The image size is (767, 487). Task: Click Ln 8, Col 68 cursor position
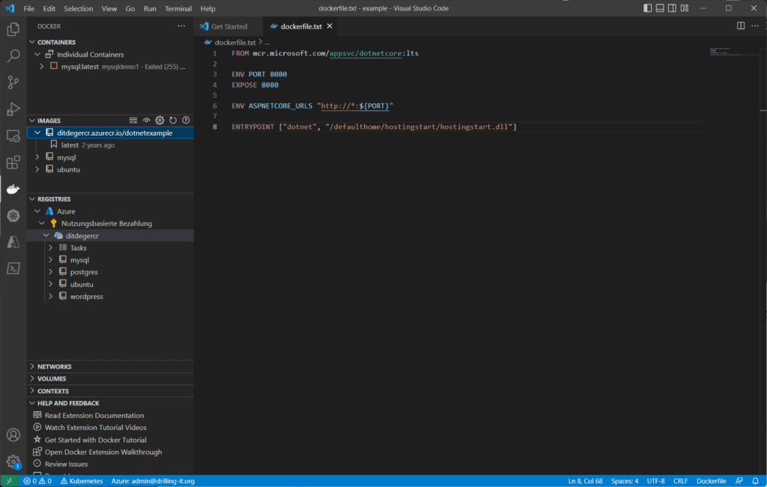click(585, 481)
